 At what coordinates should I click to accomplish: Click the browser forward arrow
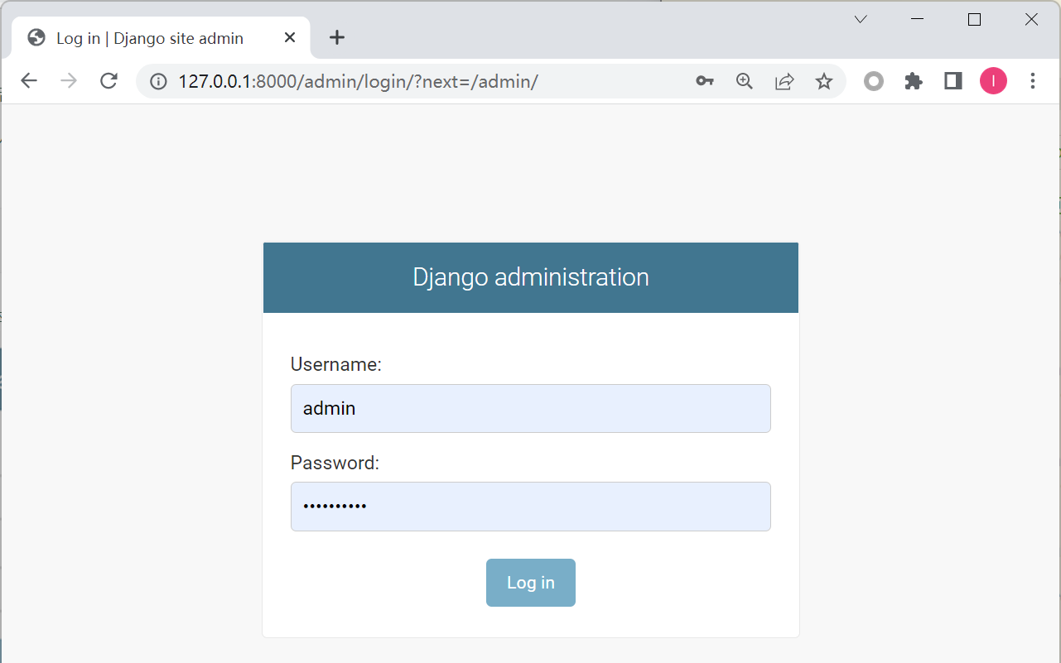tap(69, 80)
